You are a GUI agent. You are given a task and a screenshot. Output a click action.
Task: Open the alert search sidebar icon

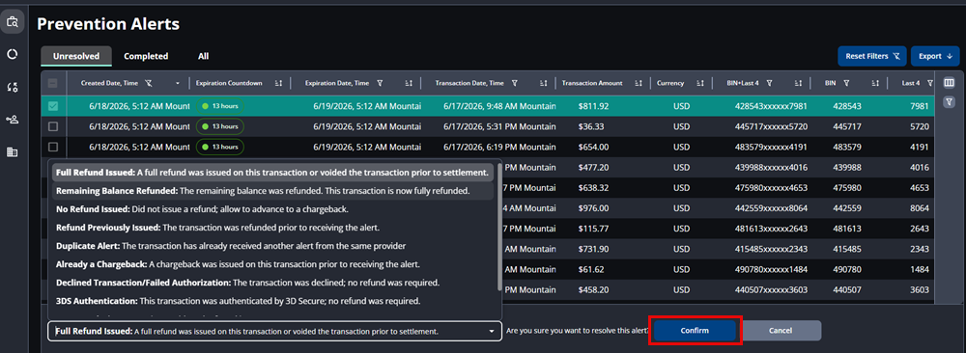12,21
